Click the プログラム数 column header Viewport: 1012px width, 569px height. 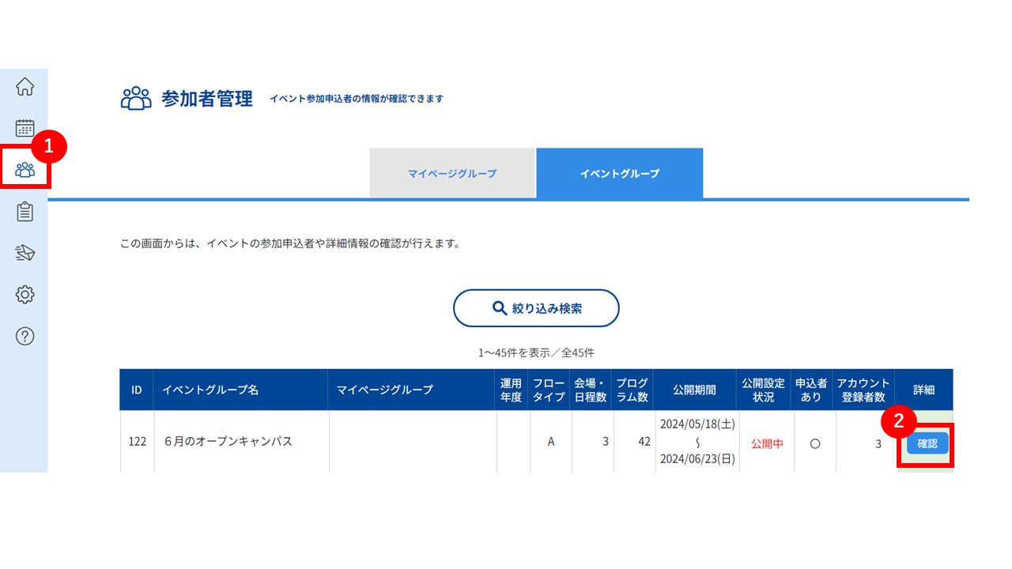(632, 390)
